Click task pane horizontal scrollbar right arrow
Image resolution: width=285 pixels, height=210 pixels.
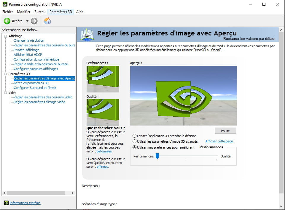pos(72,193)
